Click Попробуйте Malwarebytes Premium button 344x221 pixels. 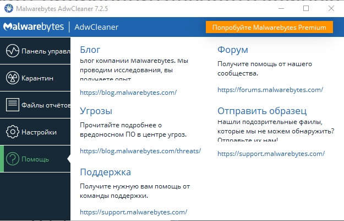pos(269,27)
